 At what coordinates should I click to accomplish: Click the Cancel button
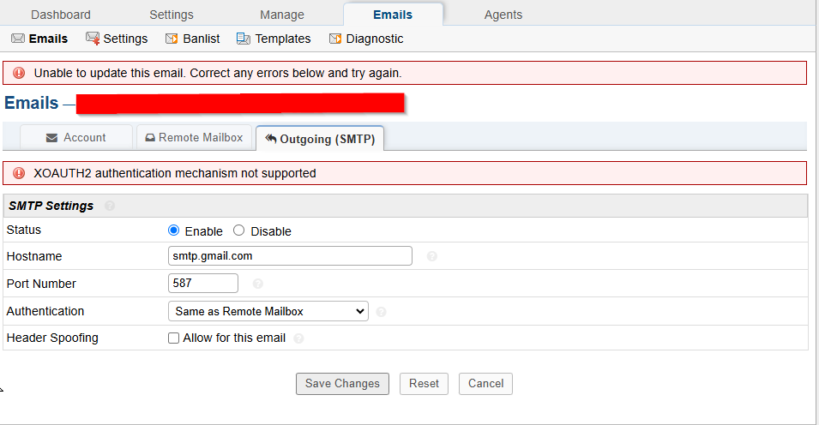tap(485, 384)
